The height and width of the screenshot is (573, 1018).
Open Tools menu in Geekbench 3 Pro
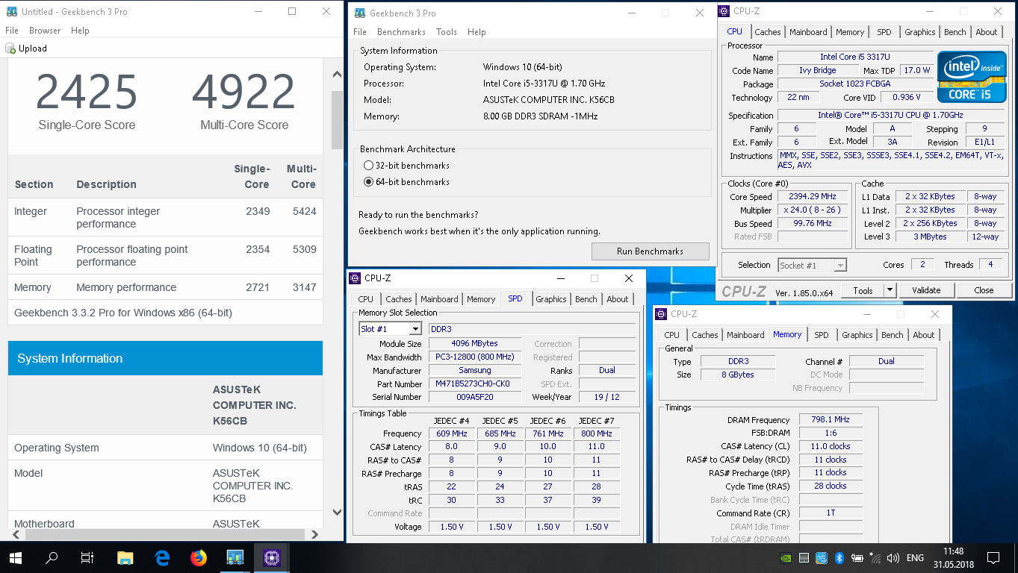[447, 32]
